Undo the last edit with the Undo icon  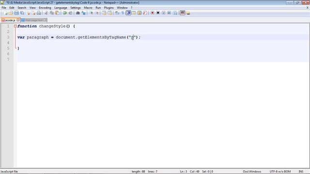point(65,13)
